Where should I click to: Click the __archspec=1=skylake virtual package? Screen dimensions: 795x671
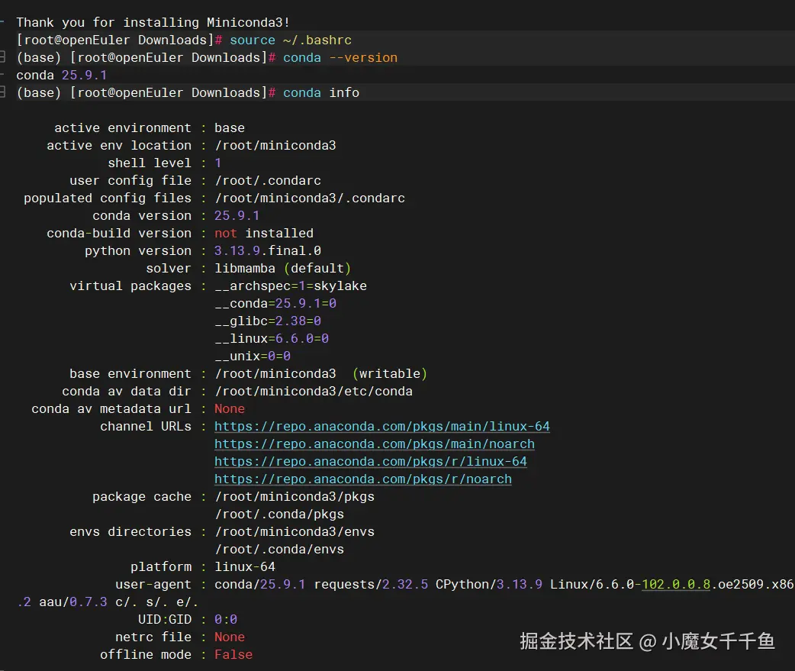coord(290,285)
